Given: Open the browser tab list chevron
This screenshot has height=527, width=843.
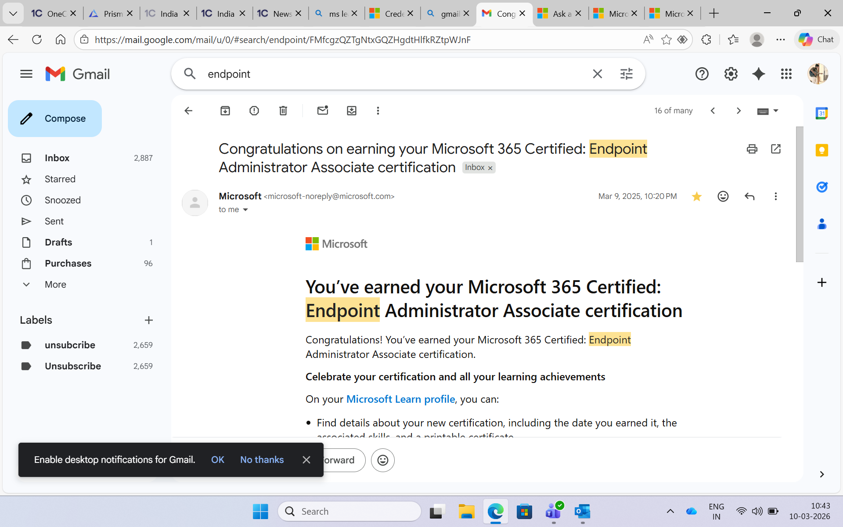Looking at the screenshot, I should [x=13, y=14].
